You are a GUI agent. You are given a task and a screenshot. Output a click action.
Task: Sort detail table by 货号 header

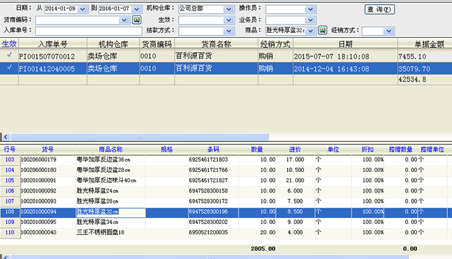click(x=47, y=149)
